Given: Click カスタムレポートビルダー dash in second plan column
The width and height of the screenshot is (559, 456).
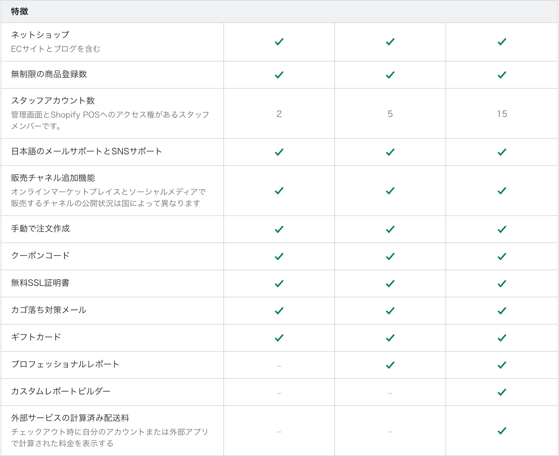Looking at the screenshot, I should (x=390, y=393).
